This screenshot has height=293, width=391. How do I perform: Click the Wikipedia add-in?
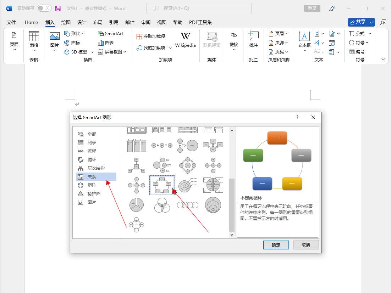click(185, 40)
